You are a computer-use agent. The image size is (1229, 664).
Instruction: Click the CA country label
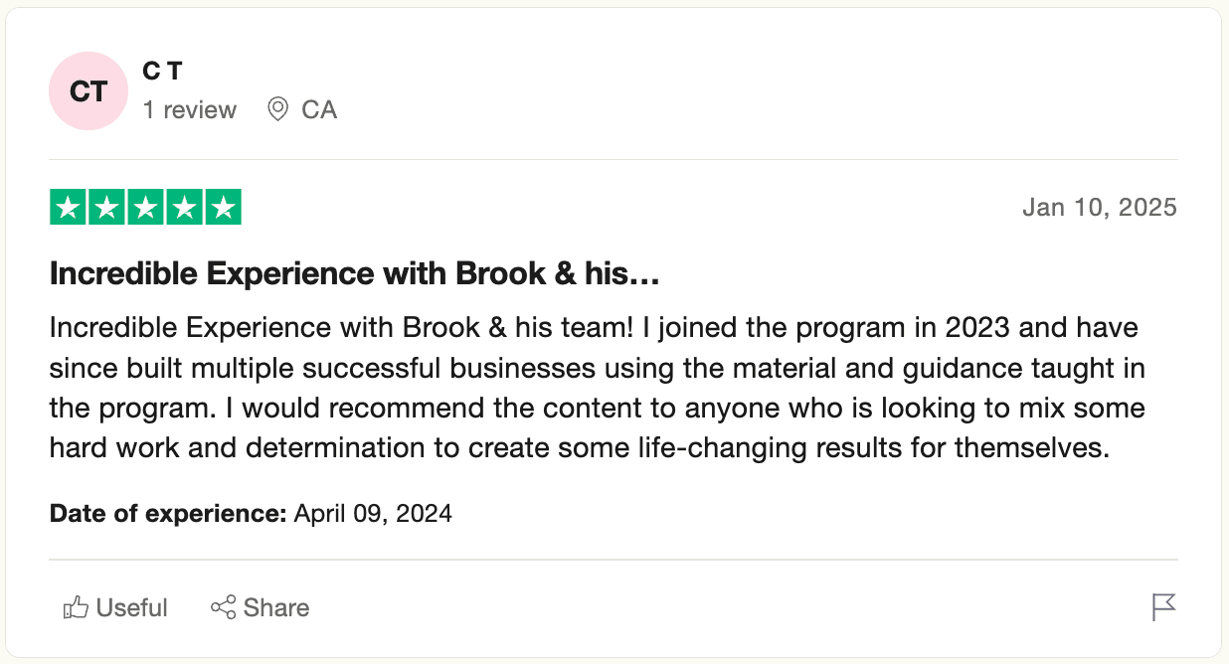pyautogui.click(x=319, y=109)
